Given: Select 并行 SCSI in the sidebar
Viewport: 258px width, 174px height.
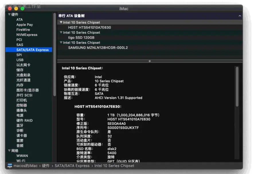Looking at the screenshot, I should click(24, 95).
